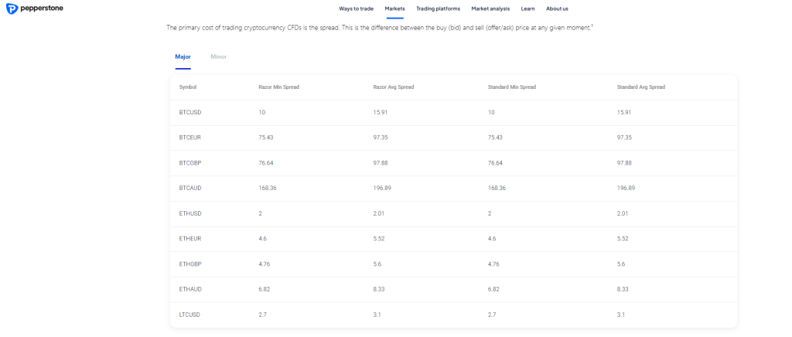The image size is (792, 337).
Task: Click the Razor Min Spread column header
Action: pos(278,87)
